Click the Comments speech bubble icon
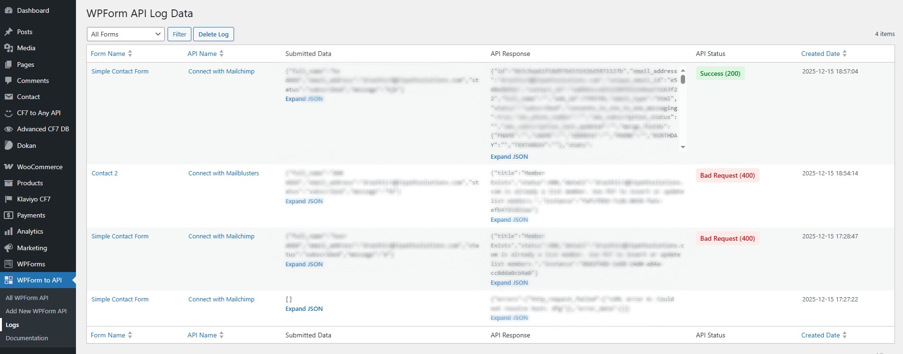 pos(9,81)
